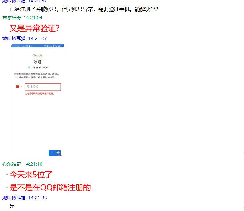
Task: Select the message about 已经注册了谷歌账号
Action: pos(84,9)
